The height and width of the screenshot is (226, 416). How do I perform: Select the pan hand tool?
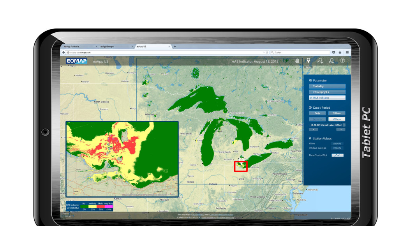pyautogui.click(x=297, y=61)
